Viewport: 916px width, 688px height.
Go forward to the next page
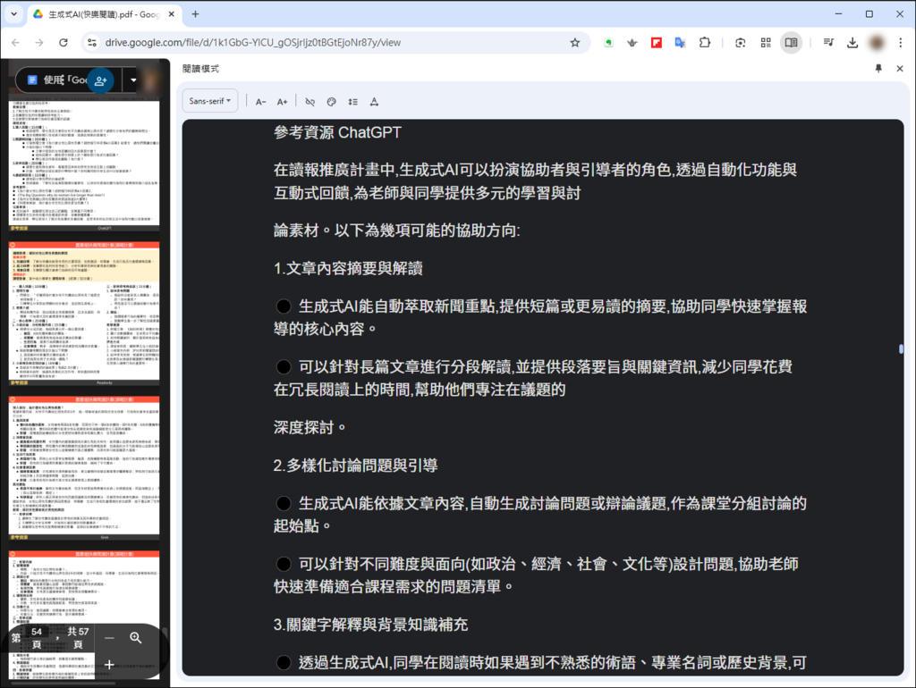(x=39, y=43)
